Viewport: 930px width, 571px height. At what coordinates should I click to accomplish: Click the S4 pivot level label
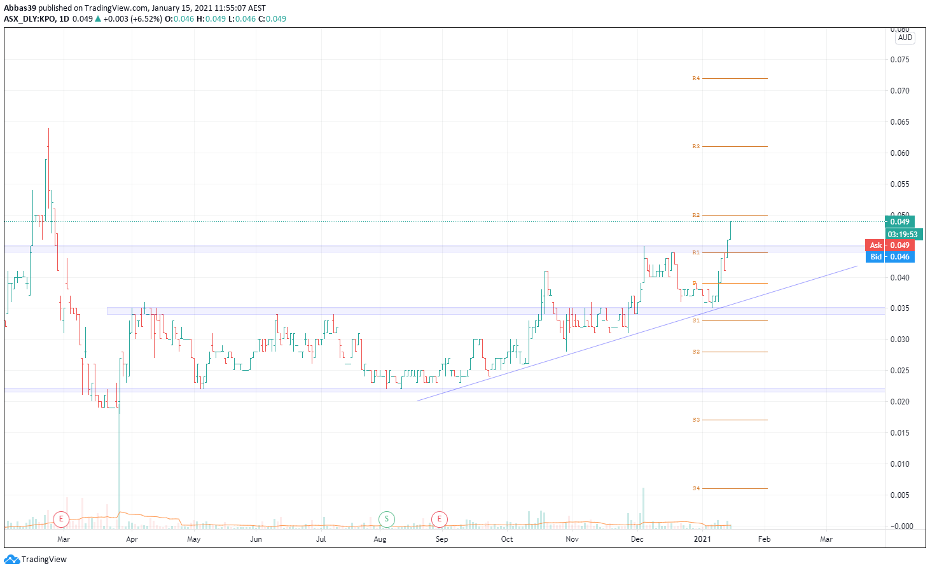[696, 488]
